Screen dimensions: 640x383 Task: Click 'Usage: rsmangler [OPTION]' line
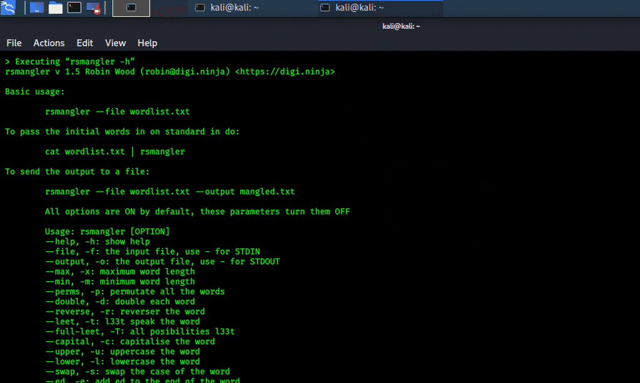(x=107, y=232)
